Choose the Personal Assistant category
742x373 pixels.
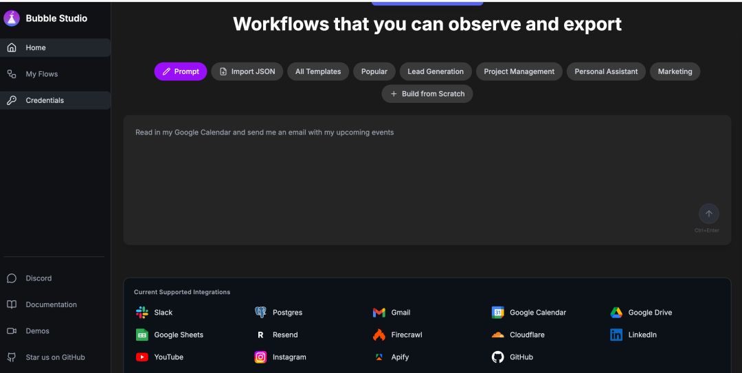[x=606, y=71]
